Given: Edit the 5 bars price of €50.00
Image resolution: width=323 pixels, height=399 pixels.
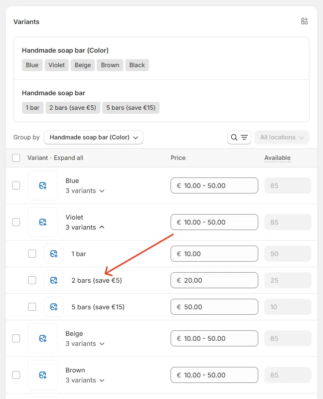Looking at the screenshot, I should click(x=214, y=307).
